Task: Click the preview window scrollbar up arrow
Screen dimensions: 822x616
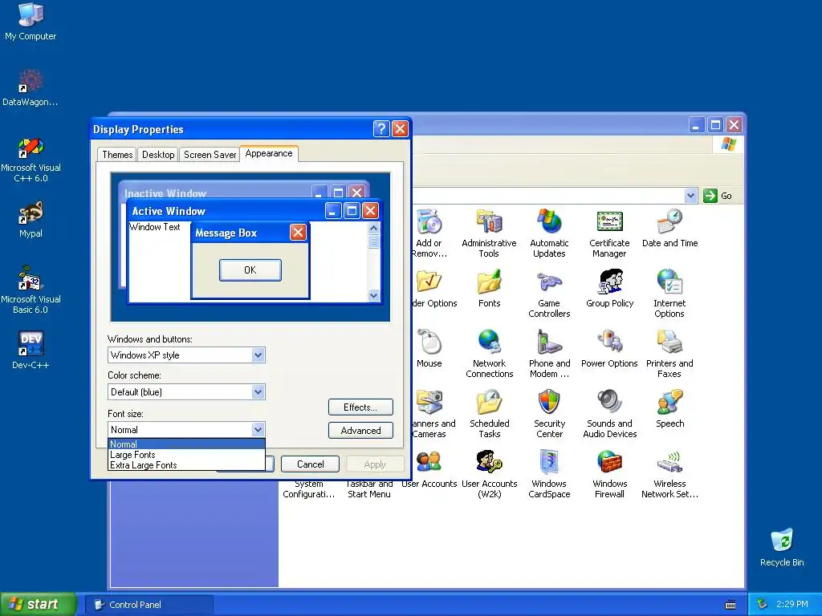Action: 373,228
